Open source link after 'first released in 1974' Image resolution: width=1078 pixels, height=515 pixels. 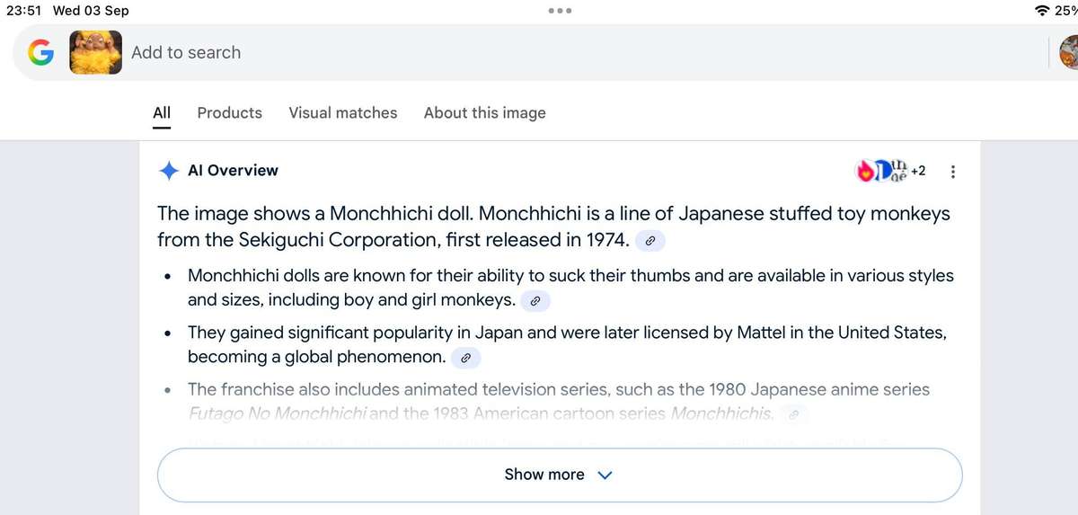coord(650,240)
